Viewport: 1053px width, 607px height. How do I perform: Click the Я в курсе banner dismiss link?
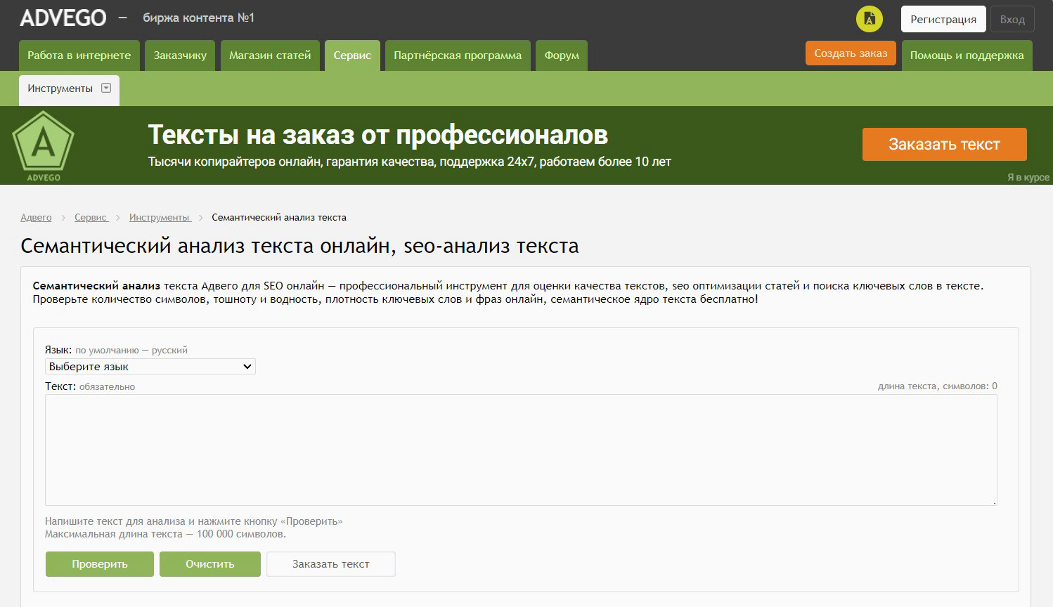[x=1028, y=177]
